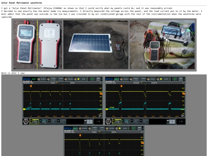The image size is (208, 156).
Task: Click the result list icon in 'voltage' waveform corner
Action: (183, 116)
